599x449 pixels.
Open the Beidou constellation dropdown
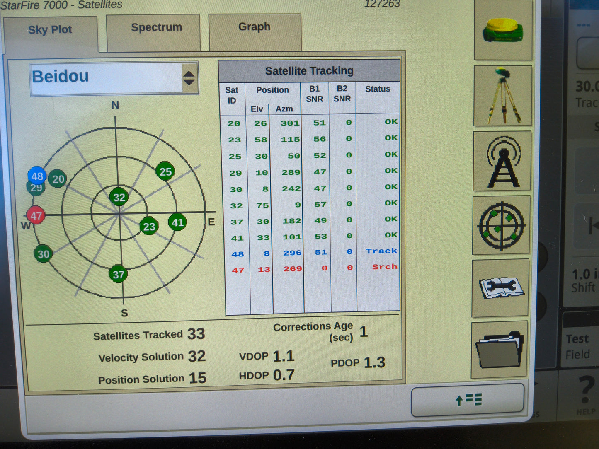click(104, 77)
